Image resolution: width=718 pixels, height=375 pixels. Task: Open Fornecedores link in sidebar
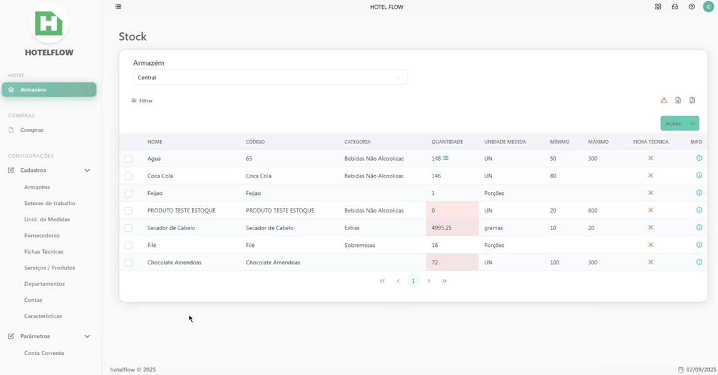[42, 236]
